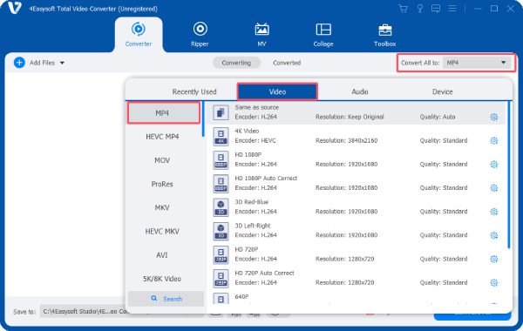The width and height of the screenshot is (523, 331).
Task: Click the HD 1080P preset icon
Action: (x=221, y=160)
